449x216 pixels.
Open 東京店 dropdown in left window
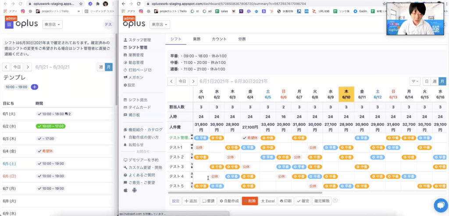pyautogui.click(x=53, y=24)
